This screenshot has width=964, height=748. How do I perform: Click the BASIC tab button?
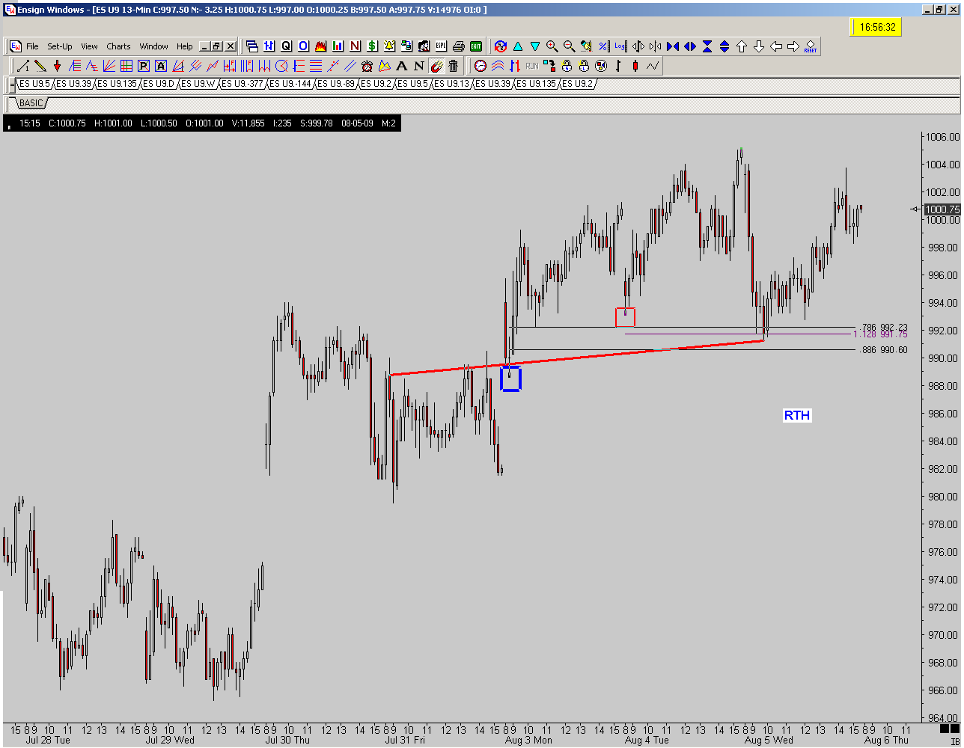pos(31,103)
